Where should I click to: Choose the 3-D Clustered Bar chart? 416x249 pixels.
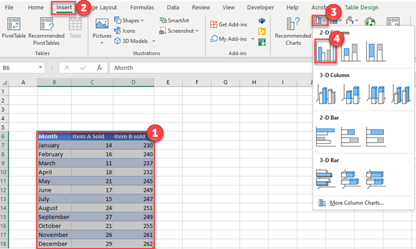326,179
